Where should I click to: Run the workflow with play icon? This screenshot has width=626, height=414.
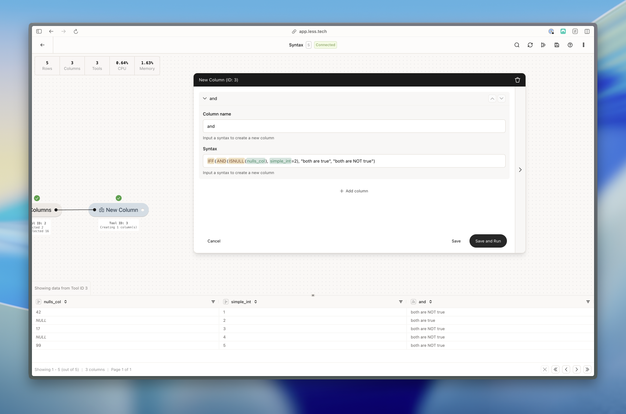(544, 45)
